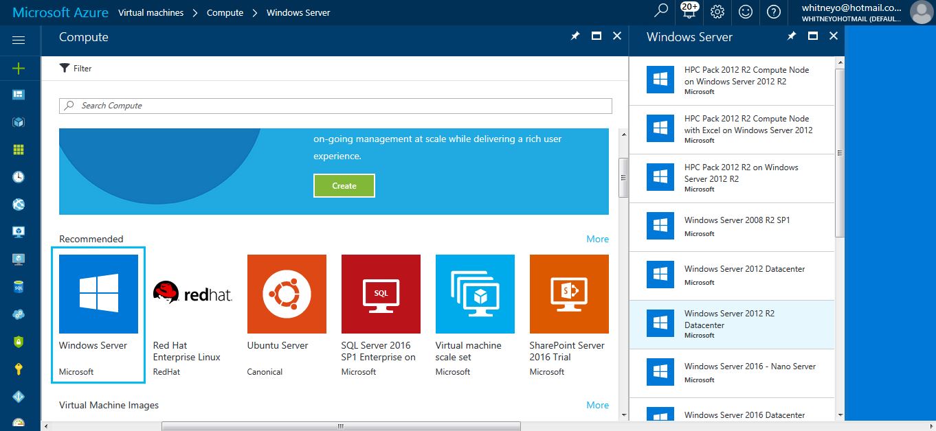Choose Windows Server 2016 - Nano Server

(x=732, y=373)
